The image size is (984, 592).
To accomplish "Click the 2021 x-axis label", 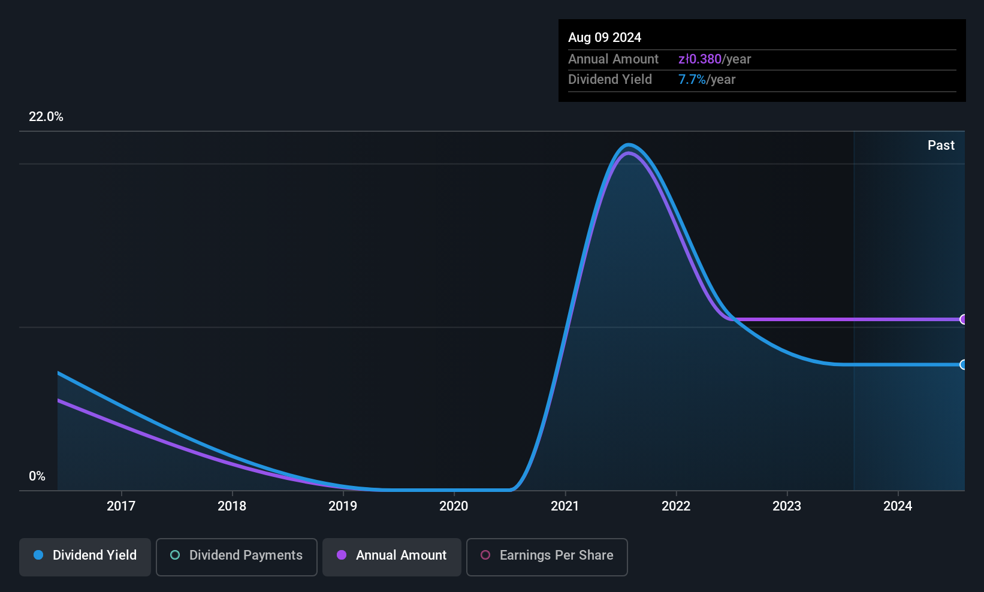I will 565,506.
